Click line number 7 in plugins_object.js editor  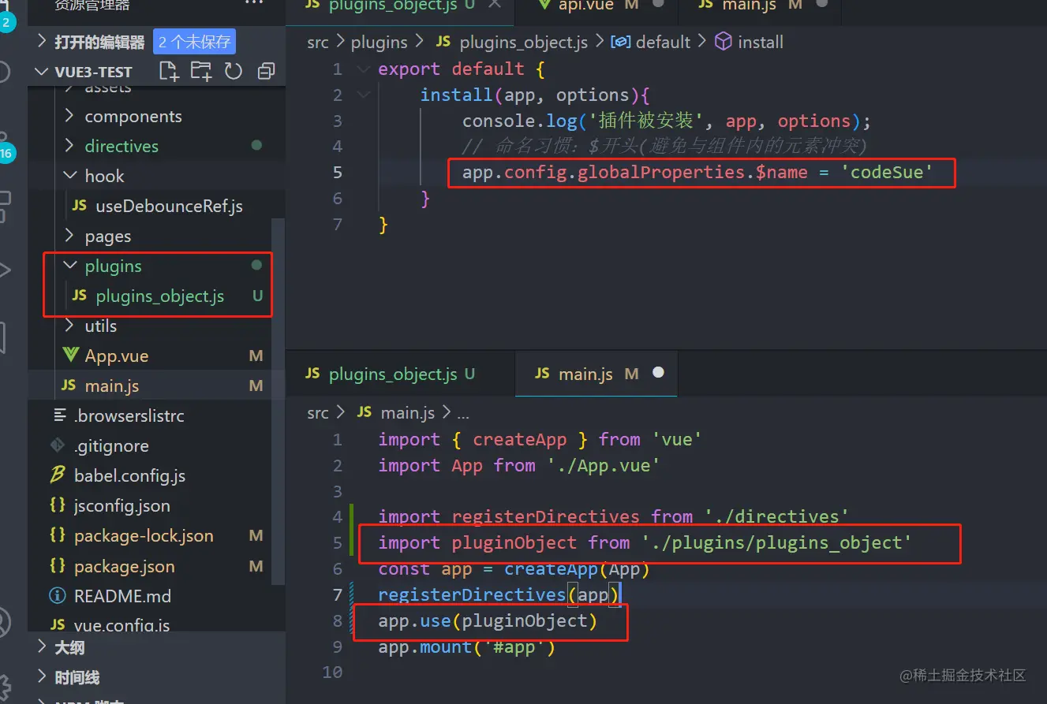pos(337,225)
